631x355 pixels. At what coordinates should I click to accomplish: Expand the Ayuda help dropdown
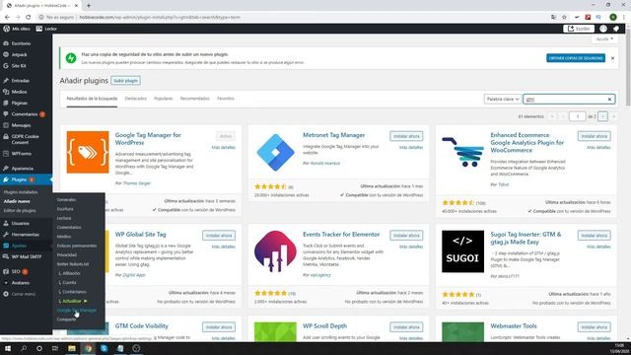coord(604,39)
